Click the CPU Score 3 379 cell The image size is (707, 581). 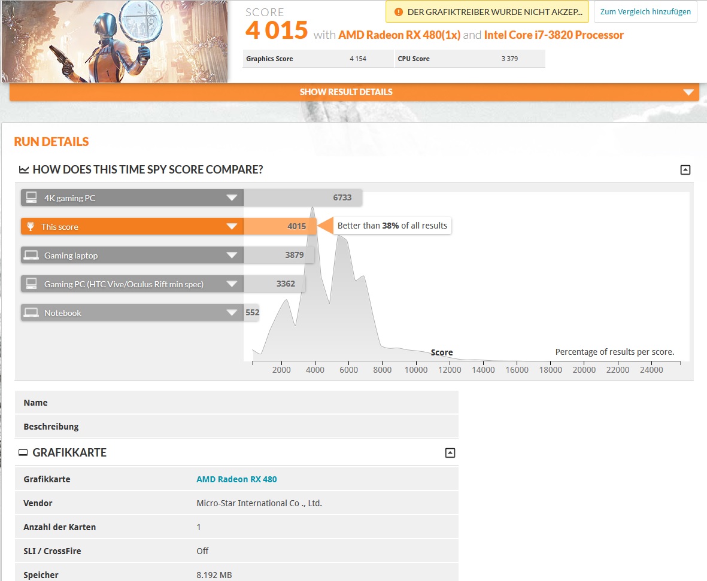click(471, 59)
